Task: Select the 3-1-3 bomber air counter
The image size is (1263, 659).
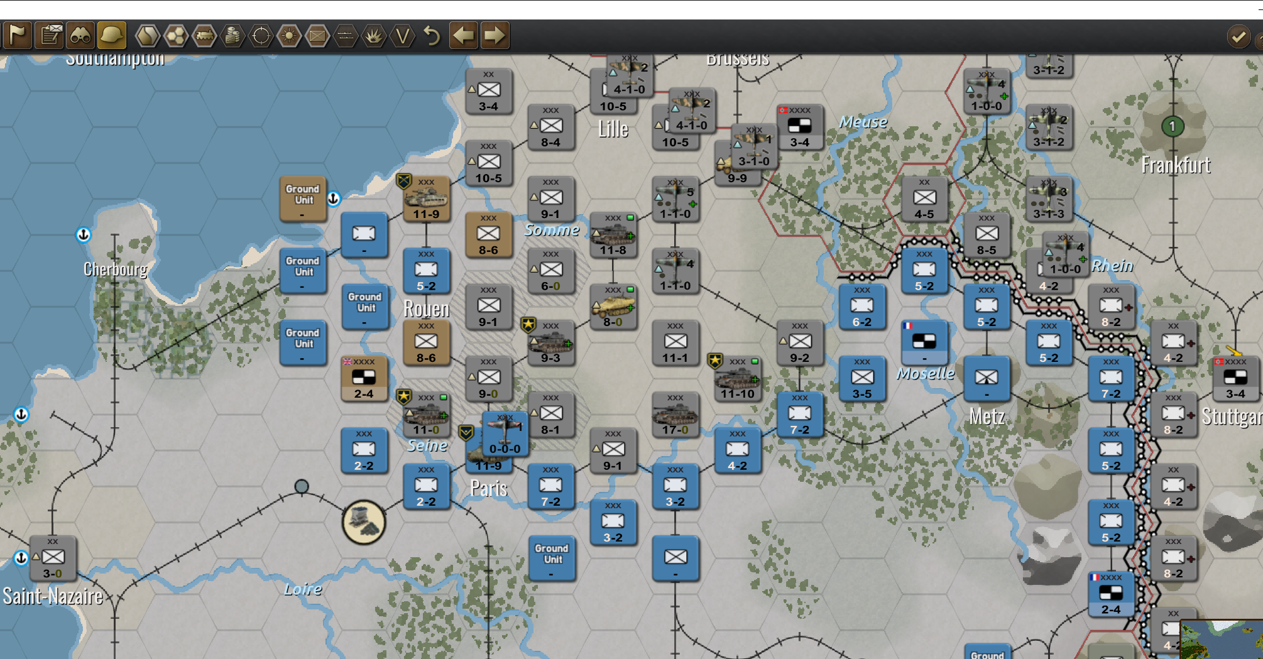Action: coord(1048,199)
